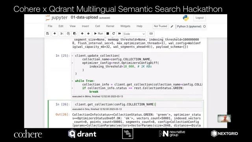
Task: Click into the In [26] code cell
Action: coord(137,104)
